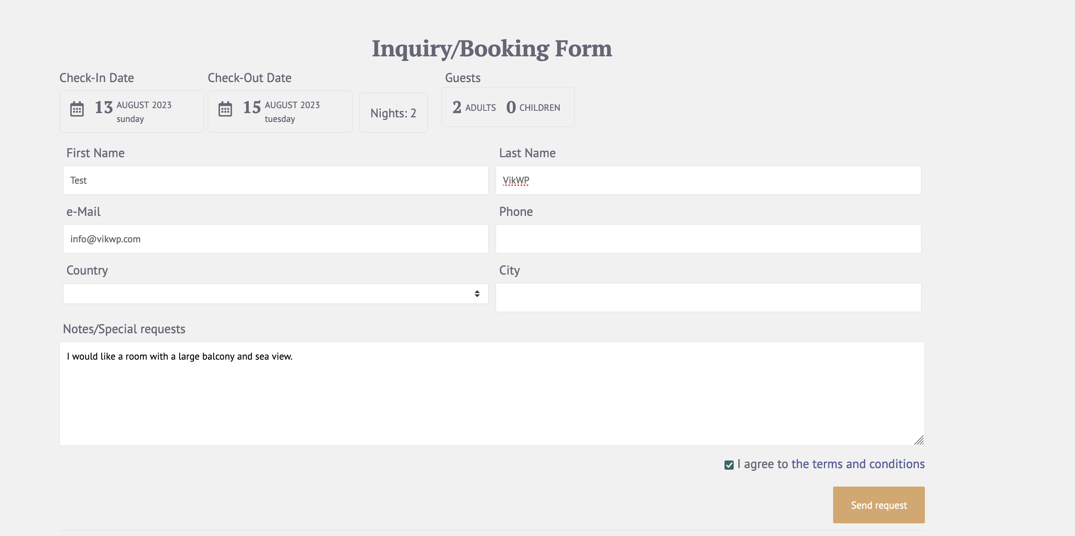Image resolution: width=1075 pixels, height=536 pixels.
Task: Expand the Country dropdown
Action: click(x=276, y=293)
